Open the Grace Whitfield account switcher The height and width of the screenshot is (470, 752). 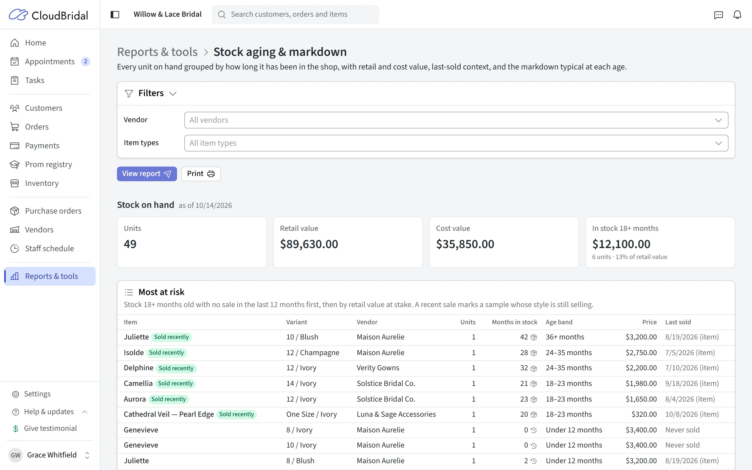point(87,455)
